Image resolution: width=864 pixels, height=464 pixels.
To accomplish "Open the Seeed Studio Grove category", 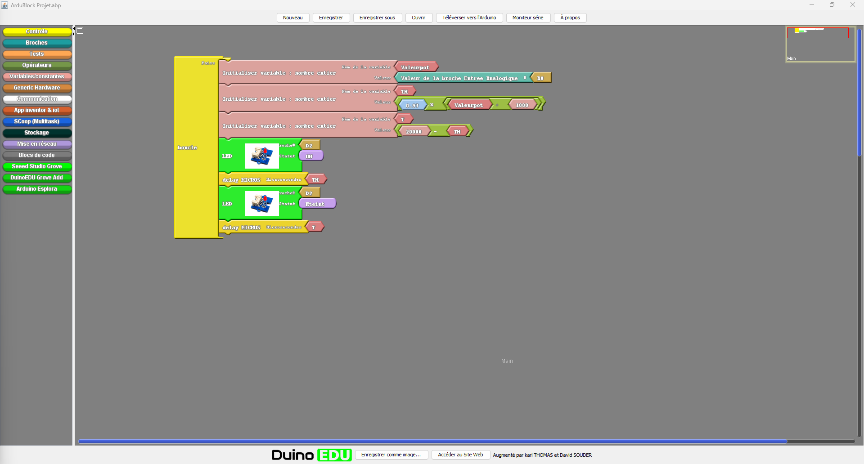I will tap(37, 166).
